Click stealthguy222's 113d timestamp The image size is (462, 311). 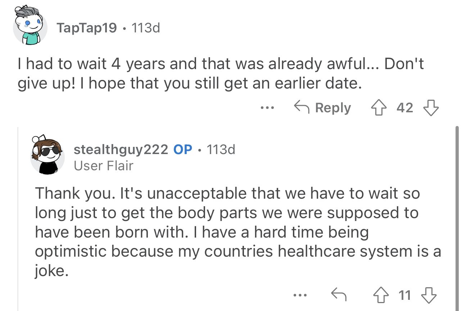click(x=221, y=149)
